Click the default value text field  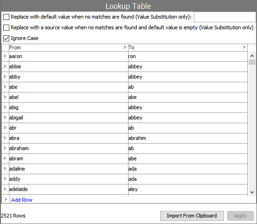(225, 17)
